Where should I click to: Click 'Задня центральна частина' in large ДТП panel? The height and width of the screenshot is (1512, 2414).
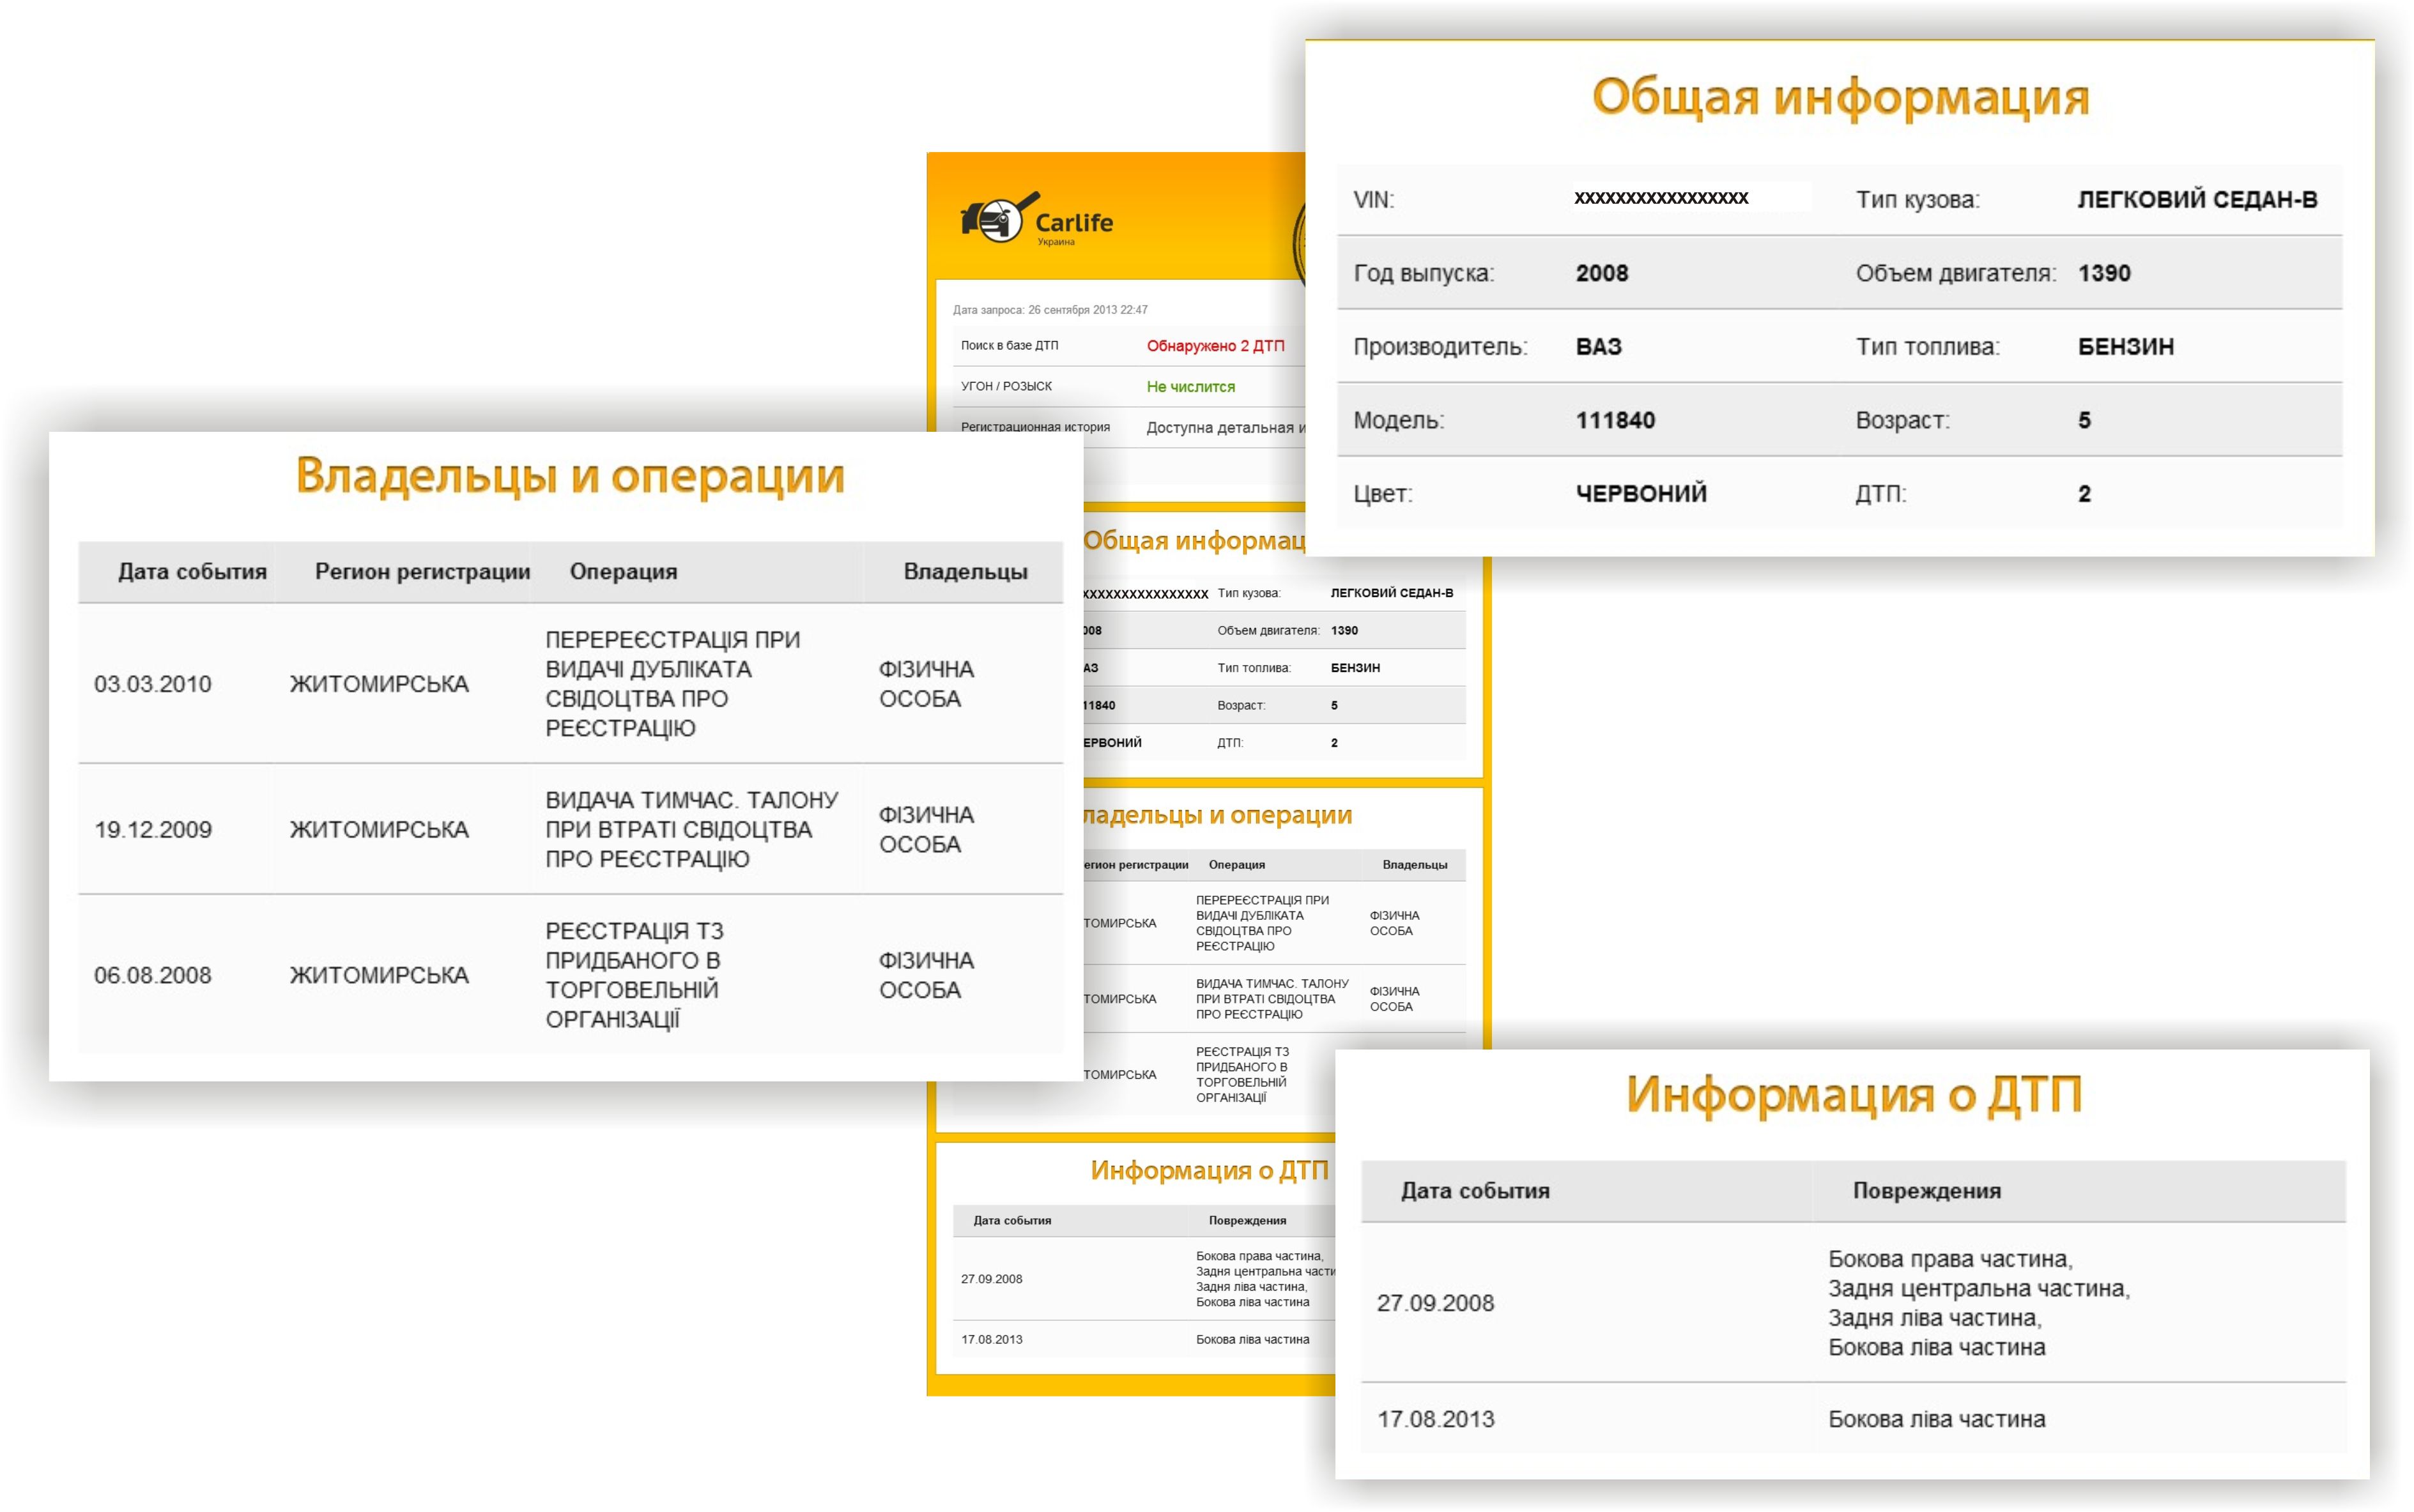pos(1978,1289)
